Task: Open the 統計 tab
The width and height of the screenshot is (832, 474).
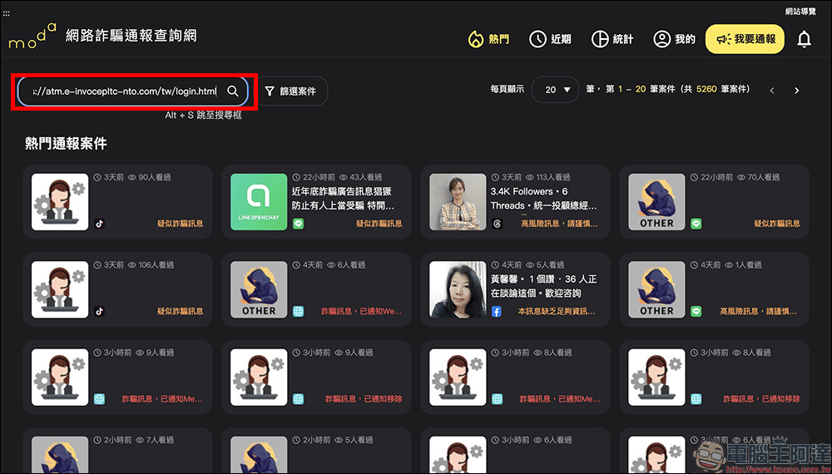Action: pyautogui.click(x=612, y=39)
